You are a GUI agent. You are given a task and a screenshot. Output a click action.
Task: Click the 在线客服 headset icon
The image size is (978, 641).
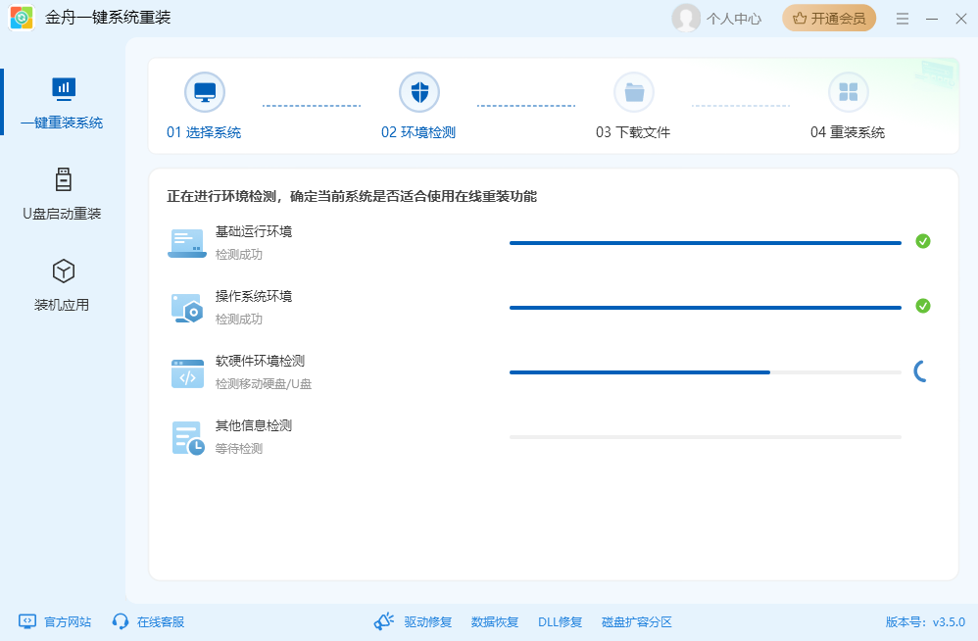tap(120, 620)
